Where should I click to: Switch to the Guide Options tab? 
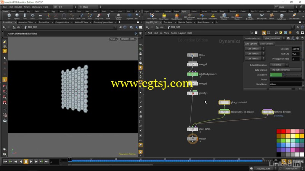coord(266,44)
